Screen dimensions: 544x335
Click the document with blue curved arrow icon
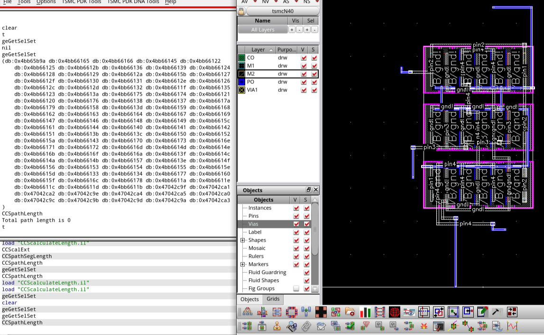pyautogui.click(x=497, y=326)
